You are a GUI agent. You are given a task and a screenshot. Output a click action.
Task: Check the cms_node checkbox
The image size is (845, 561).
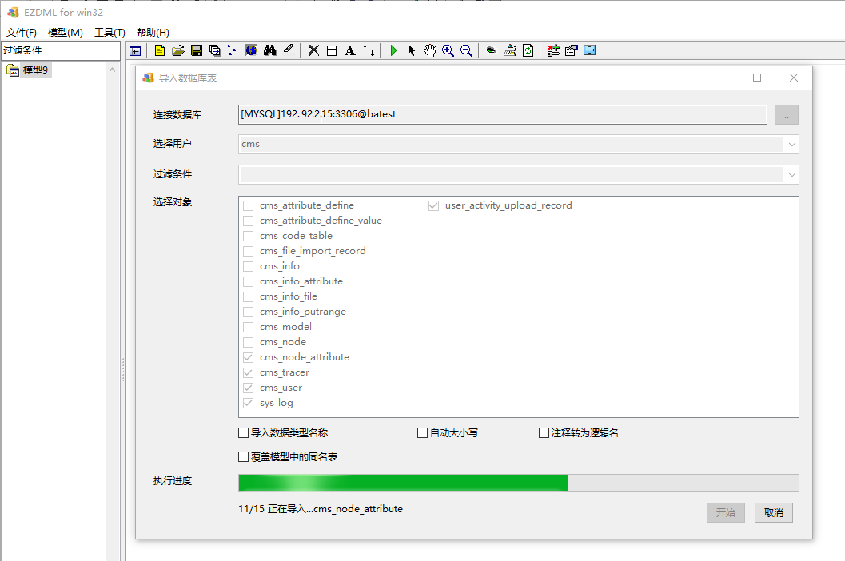(248, 342)
